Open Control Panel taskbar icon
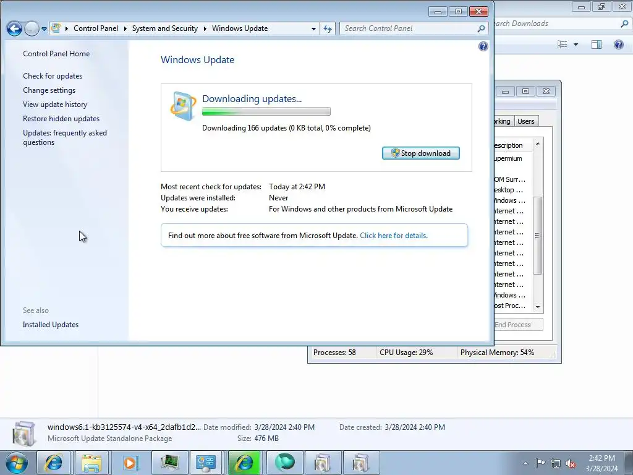The width and height of the screenshot is (633, 475). [205, 463]
